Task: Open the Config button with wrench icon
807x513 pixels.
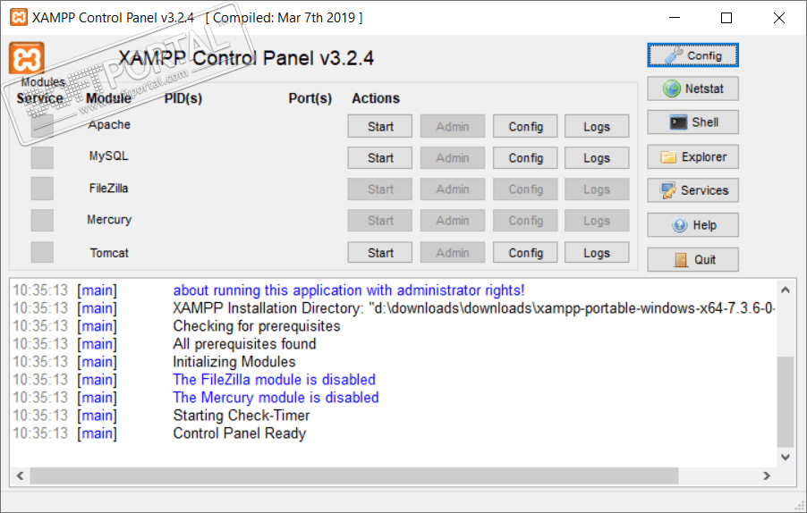Action: point(692,55)
